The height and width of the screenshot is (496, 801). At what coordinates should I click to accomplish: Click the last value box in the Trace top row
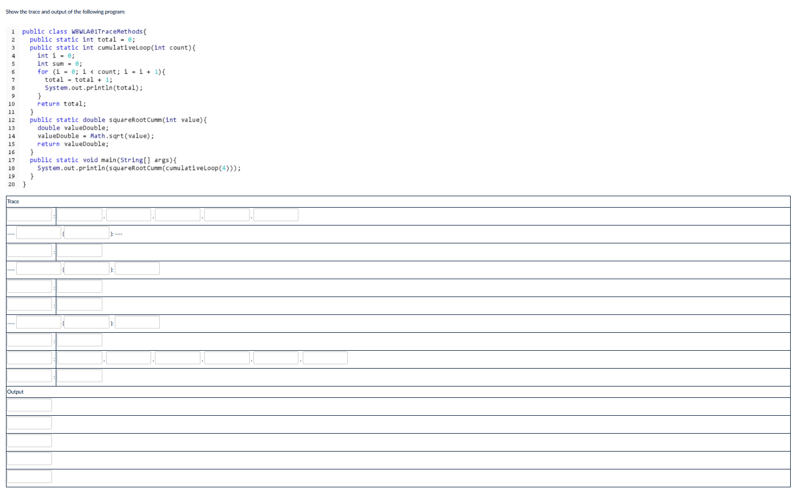276,214
